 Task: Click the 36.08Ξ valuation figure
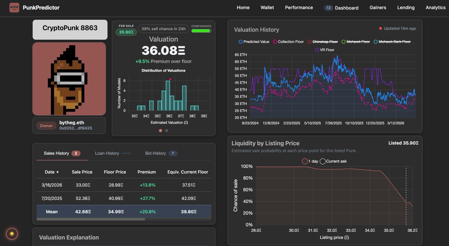[x=164, y=51]
